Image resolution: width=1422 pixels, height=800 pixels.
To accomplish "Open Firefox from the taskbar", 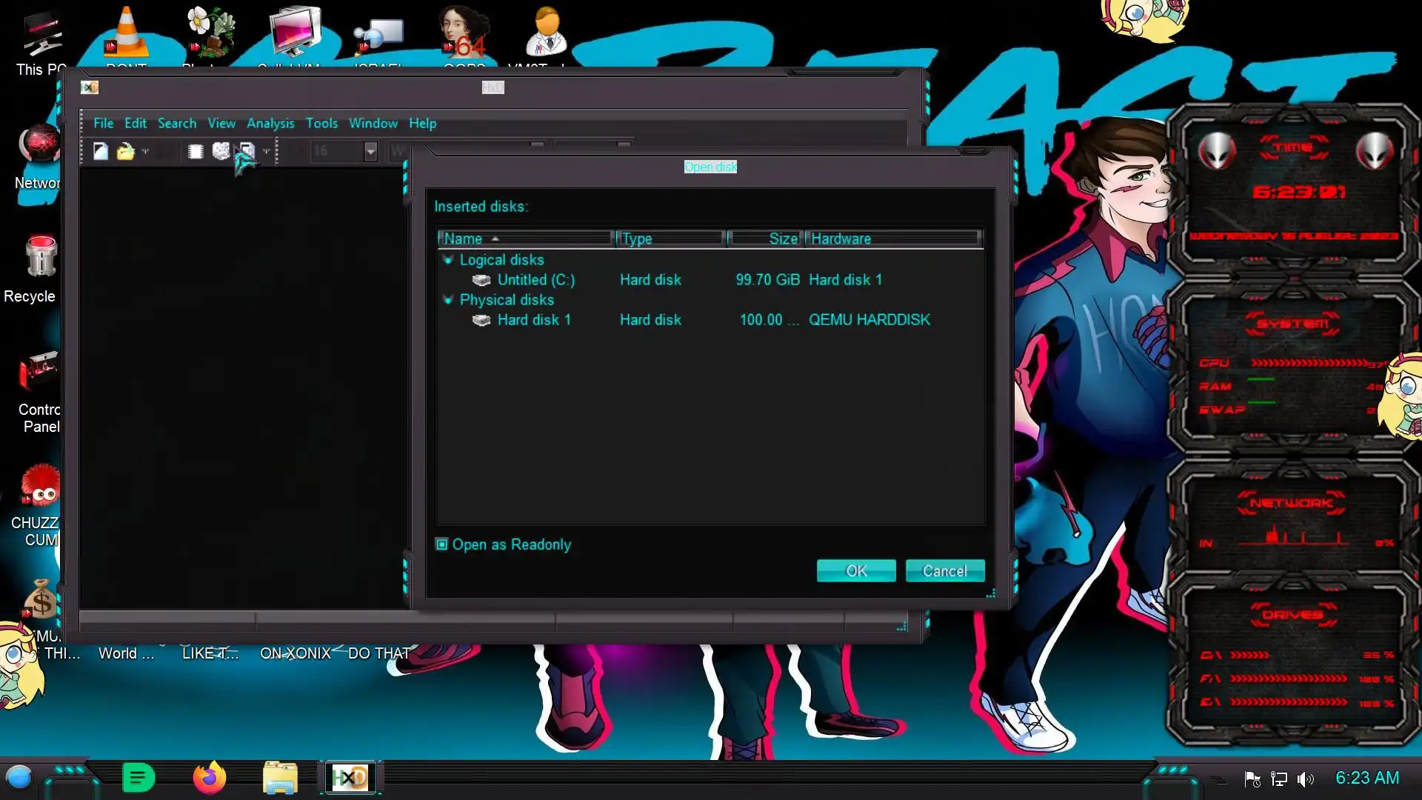I will coord(209,778).
